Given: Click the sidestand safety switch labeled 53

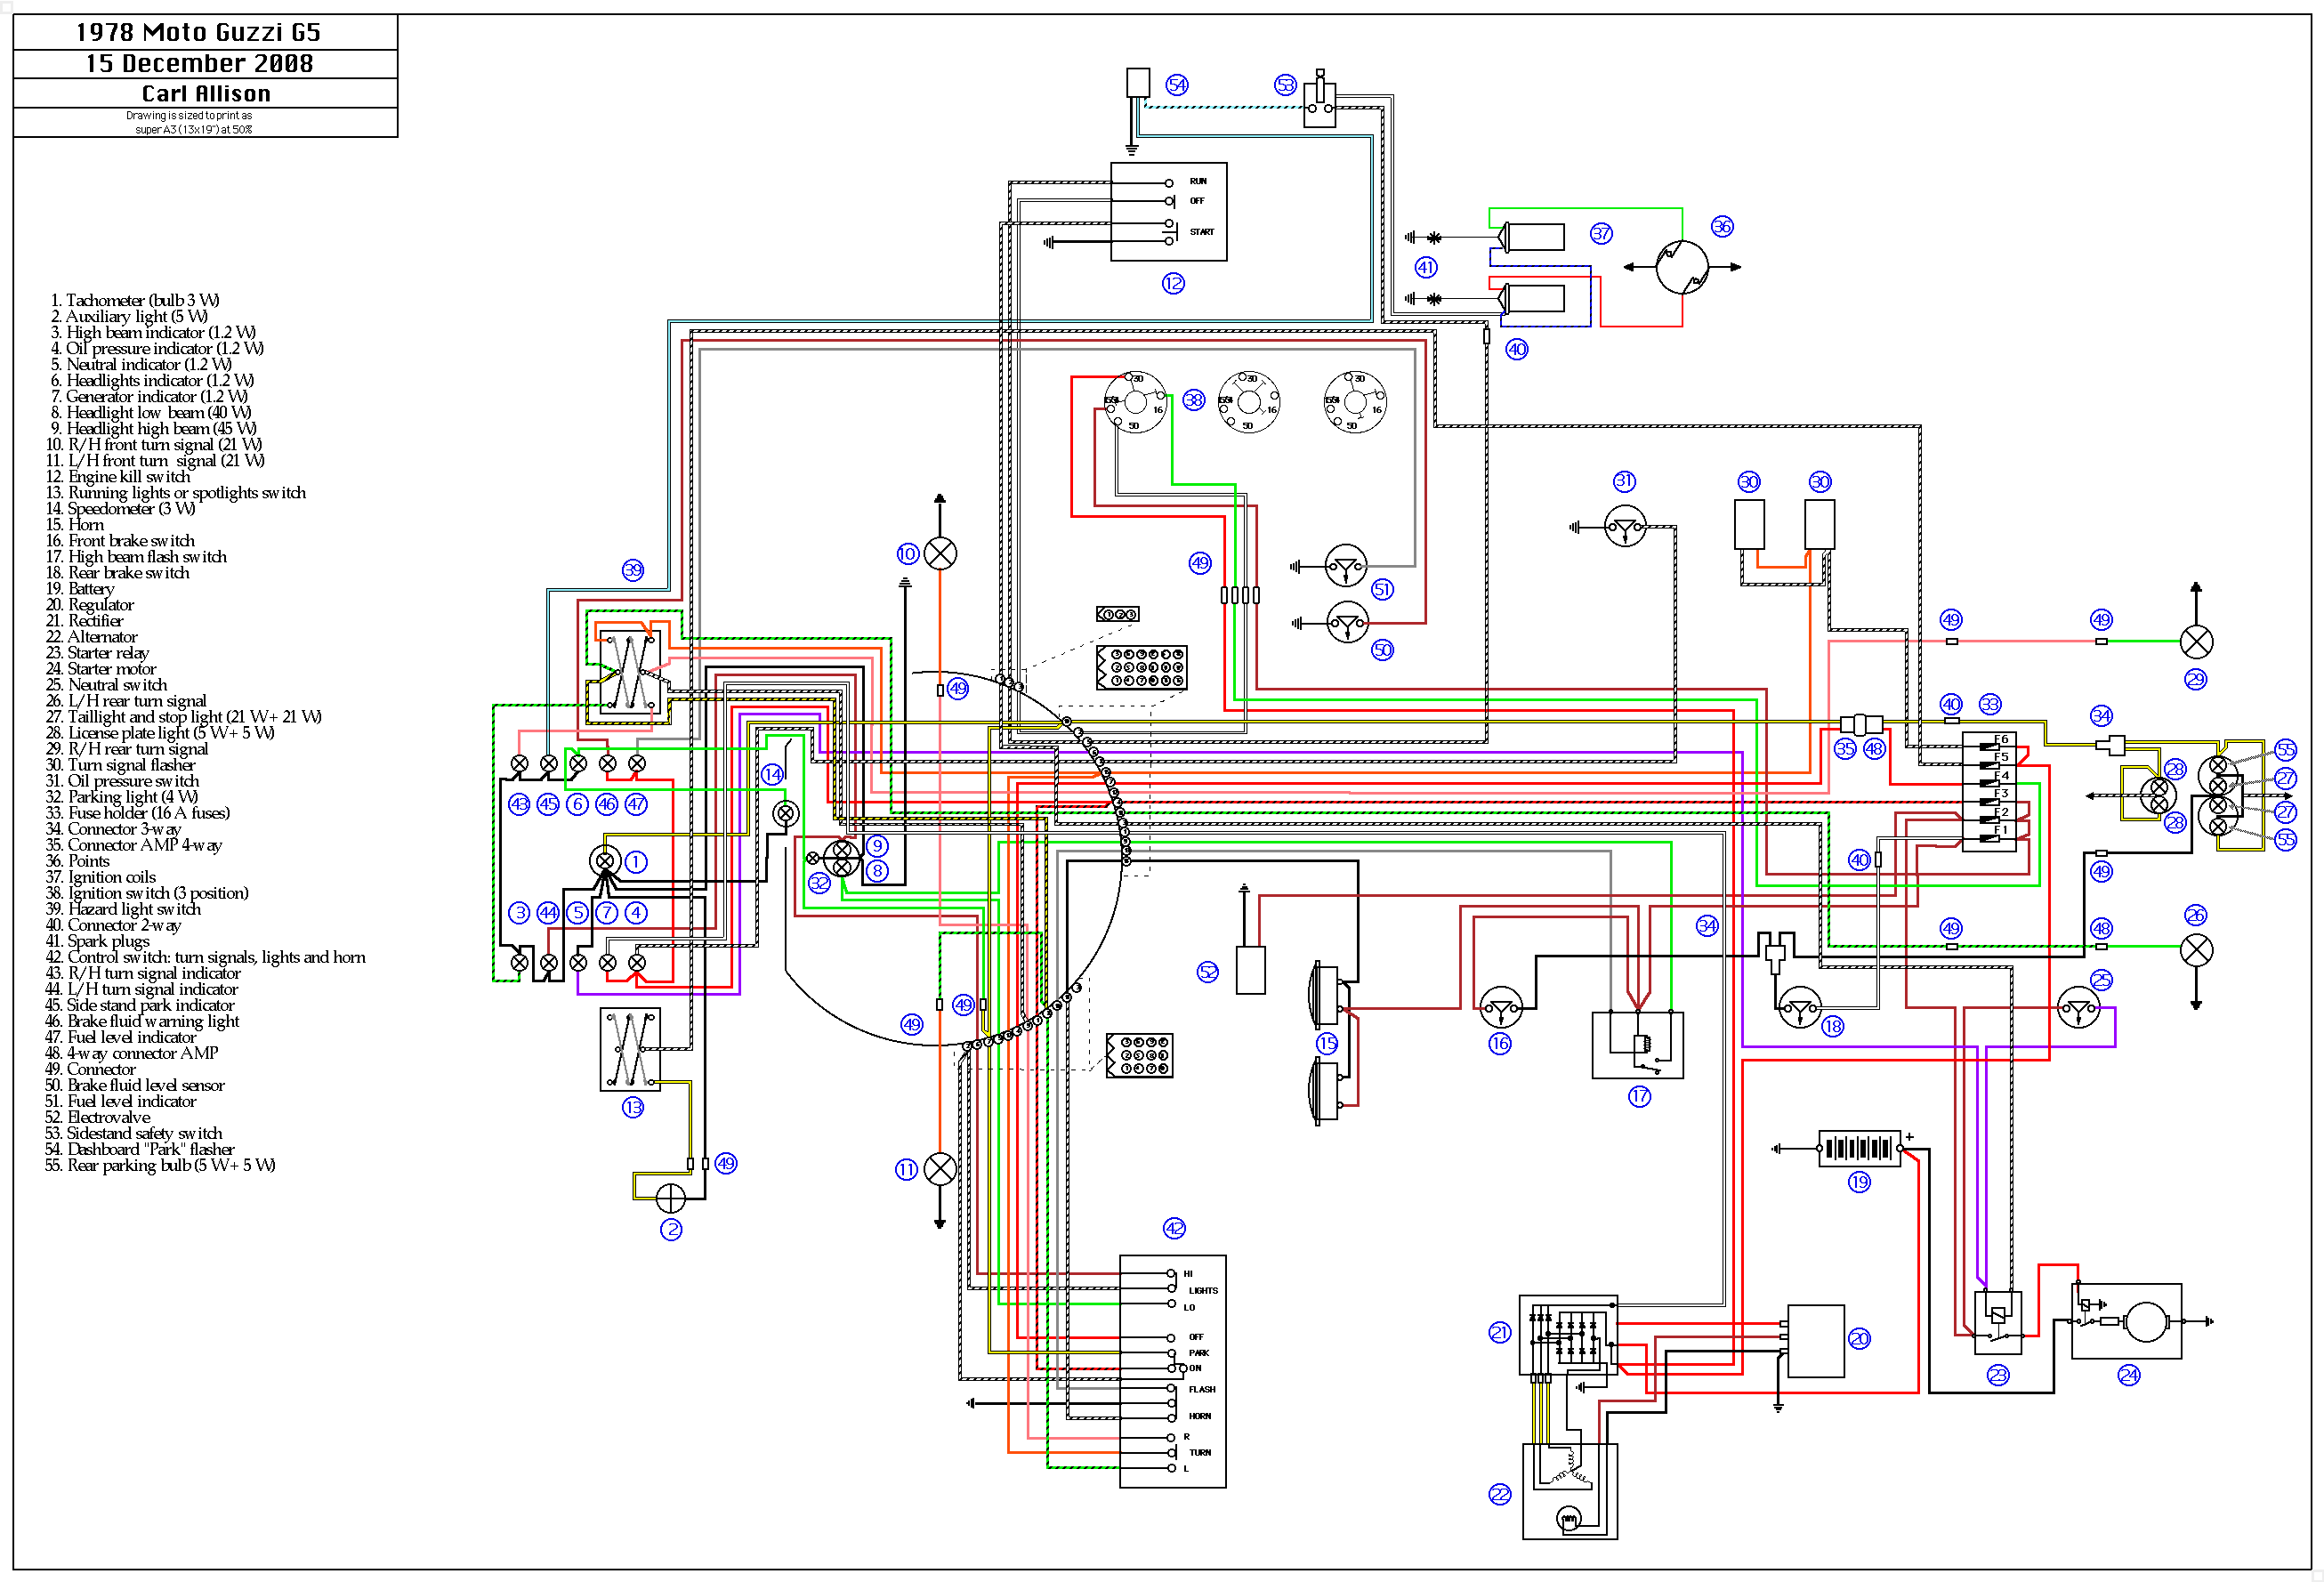Looking at the screenshot, I should [x=1319, y=100].
